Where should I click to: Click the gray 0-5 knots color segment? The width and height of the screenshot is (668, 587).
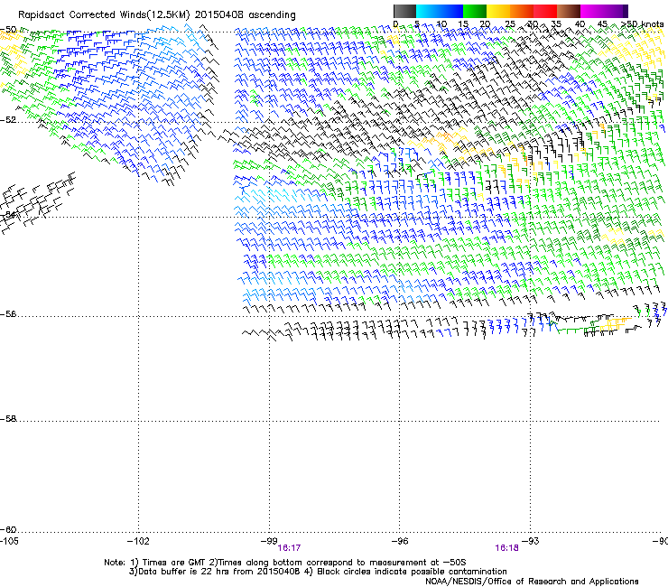404,11
